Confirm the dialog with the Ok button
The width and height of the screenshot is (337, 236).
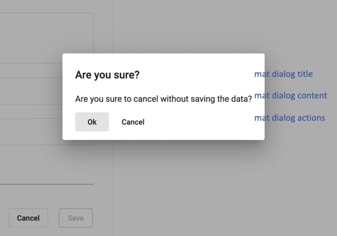point(92,122)
